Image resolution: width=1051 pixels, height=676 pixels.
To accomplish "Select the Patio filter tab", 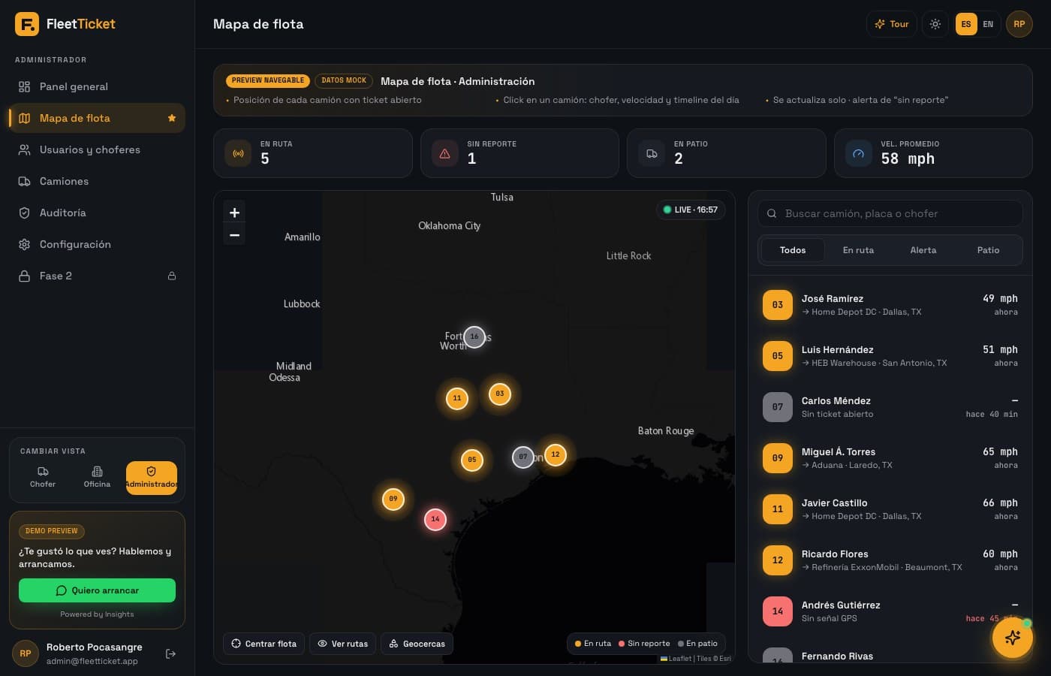I will click(x=988, y=250).
